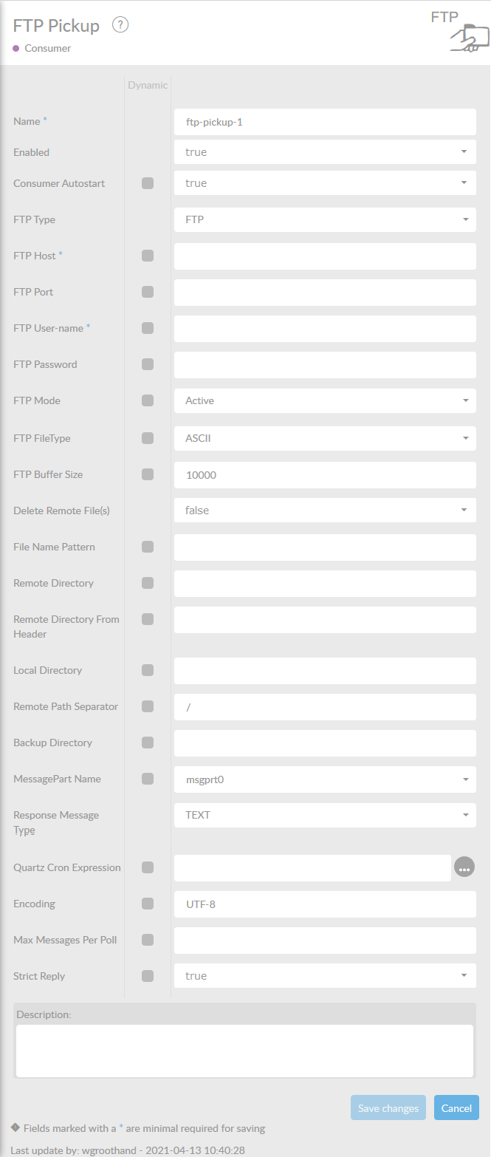Click the help question mark icon
The width and height of the screenshot is (491, 1157).
tap(120, 25)
